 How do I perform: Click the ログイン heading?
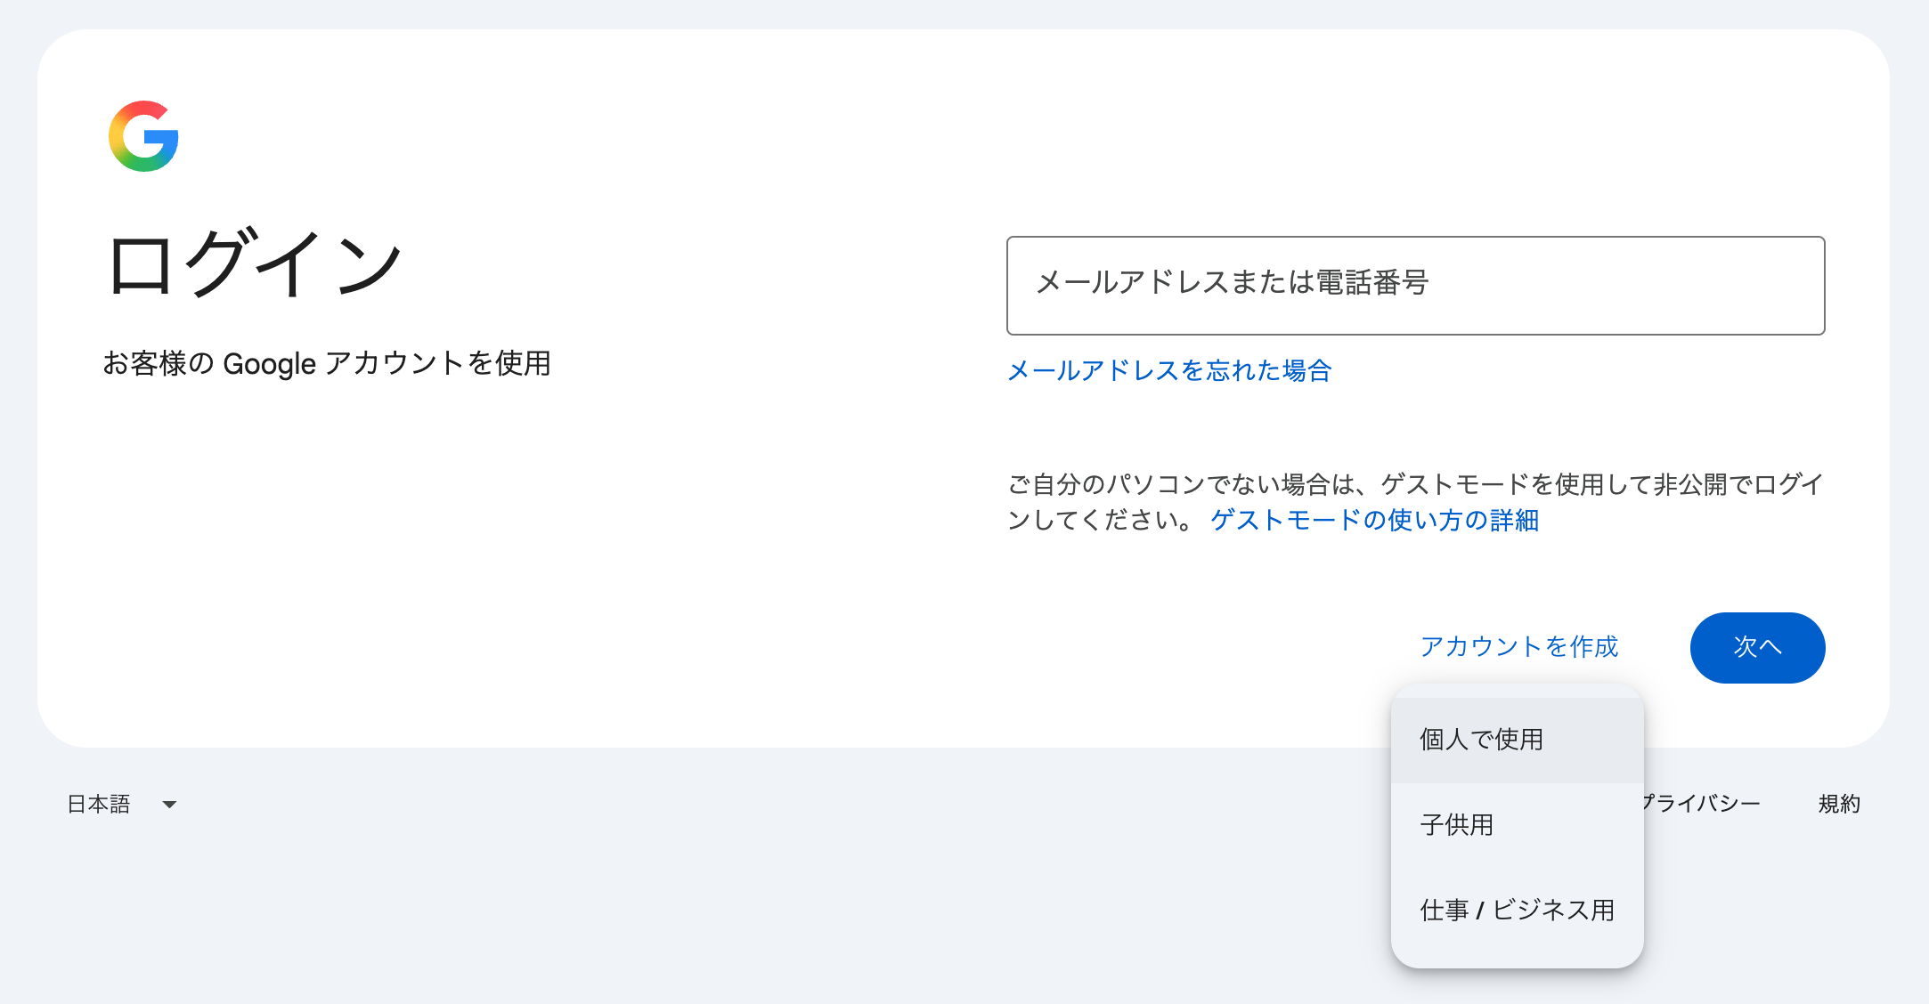click(255, 263)
